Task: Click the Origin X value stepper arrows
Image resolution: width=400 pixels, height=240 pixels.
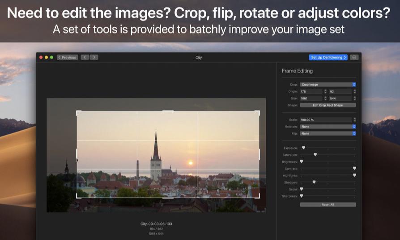Action: click(x=325, y=91)
